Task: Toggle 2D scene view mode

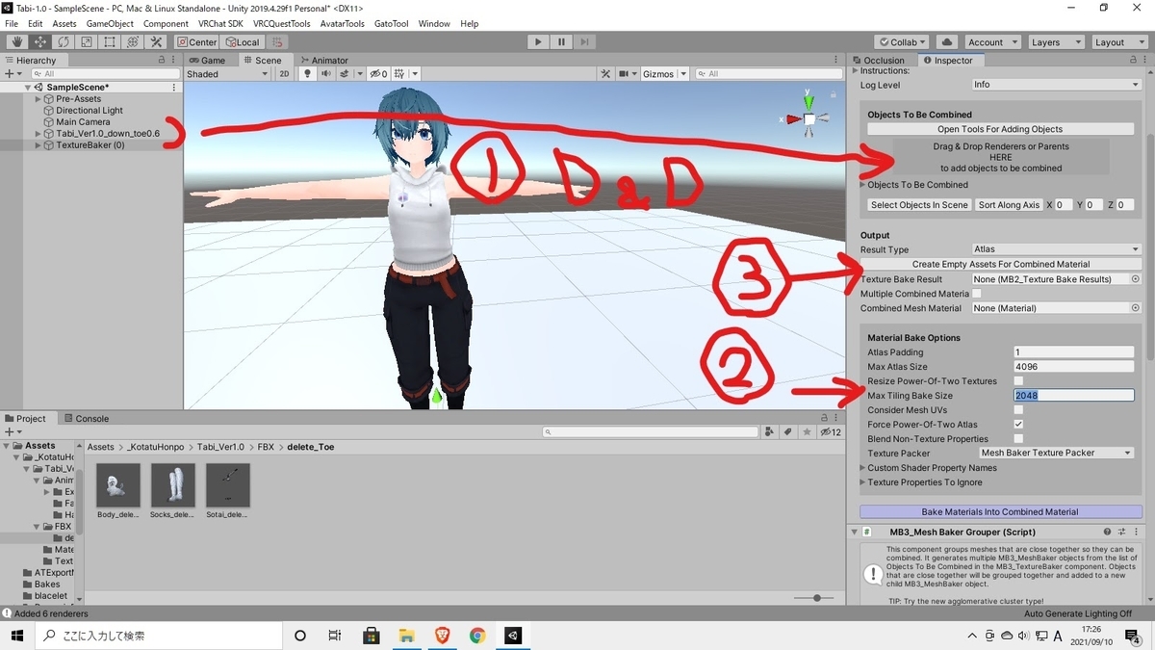Action: point(284,74)
